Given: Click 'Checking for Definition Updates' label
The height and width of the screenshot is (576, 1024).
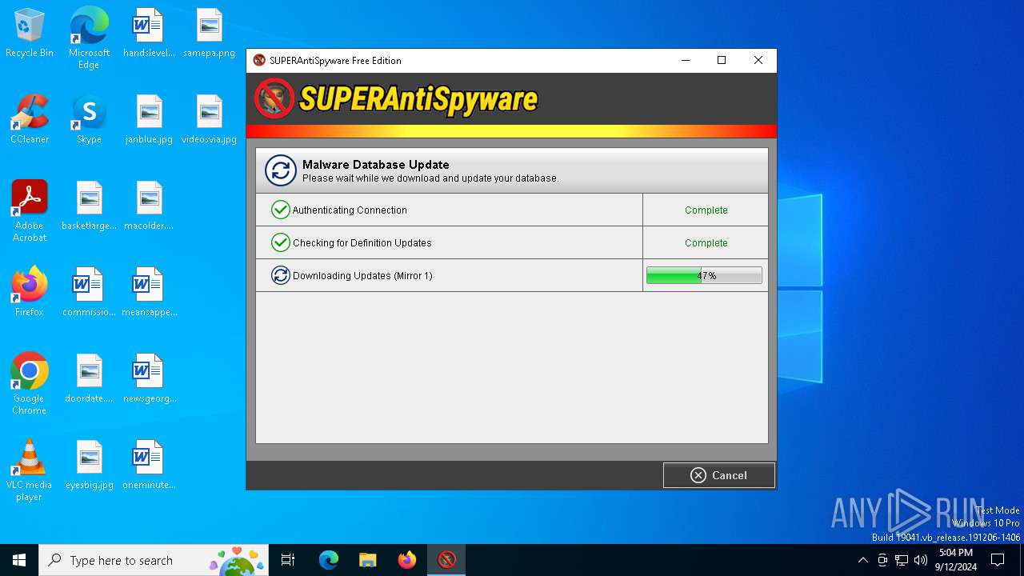Looking at the screenshot, I should (x=362, y=243).
